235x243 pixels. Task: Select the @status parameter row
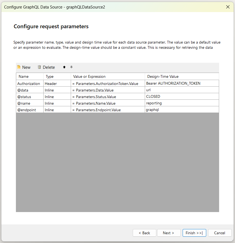tap(29, 96)
